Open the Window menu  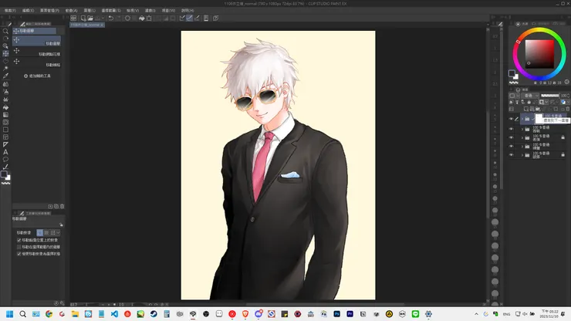point(168,11)
